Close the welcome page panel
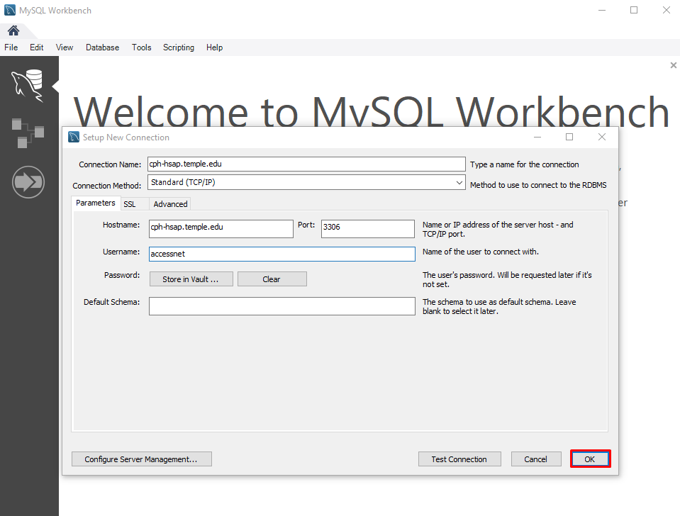Screen dimensions: 680x516 click(673, 65)
